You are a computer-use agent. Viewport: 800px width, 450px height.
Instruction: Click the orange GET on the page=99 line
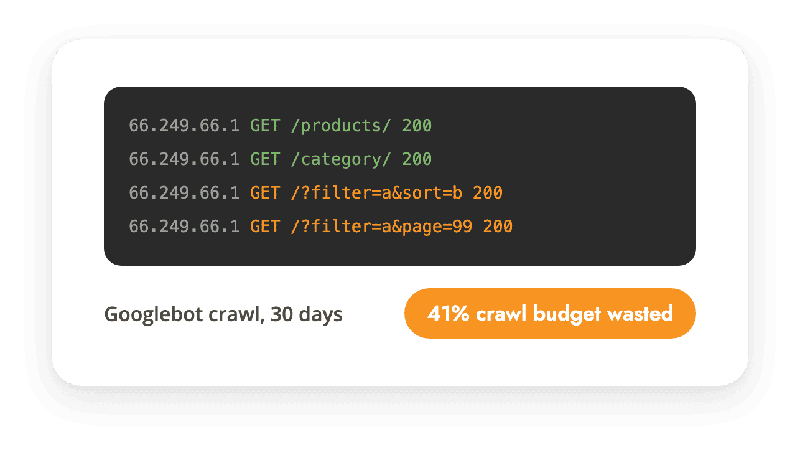pos(265,227)
